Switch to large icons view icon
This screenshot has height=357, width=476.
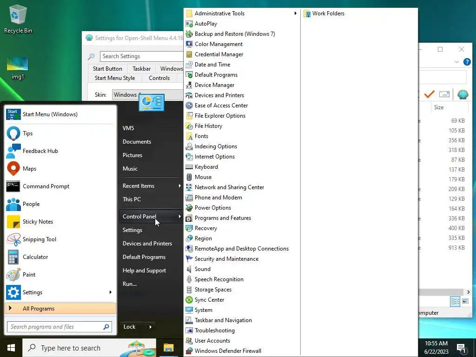coord(465,301)
